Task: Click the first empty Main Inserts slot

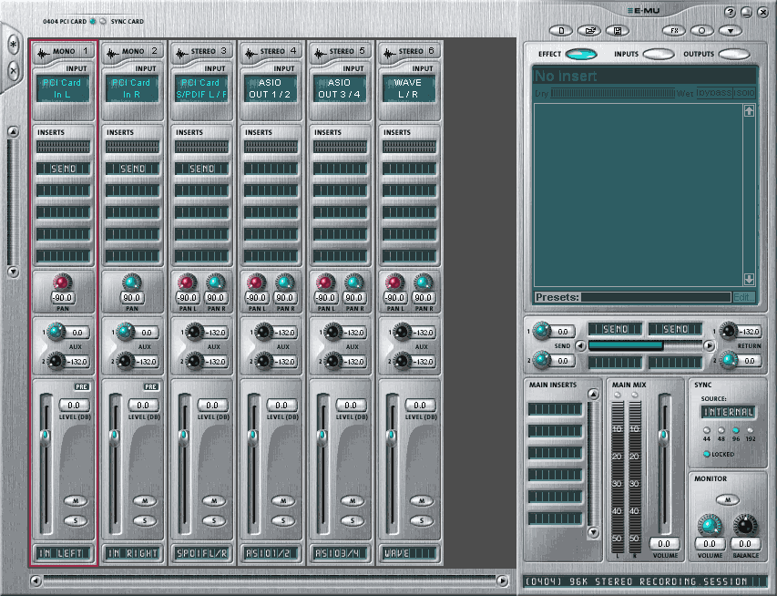Action: click(555, 409)
